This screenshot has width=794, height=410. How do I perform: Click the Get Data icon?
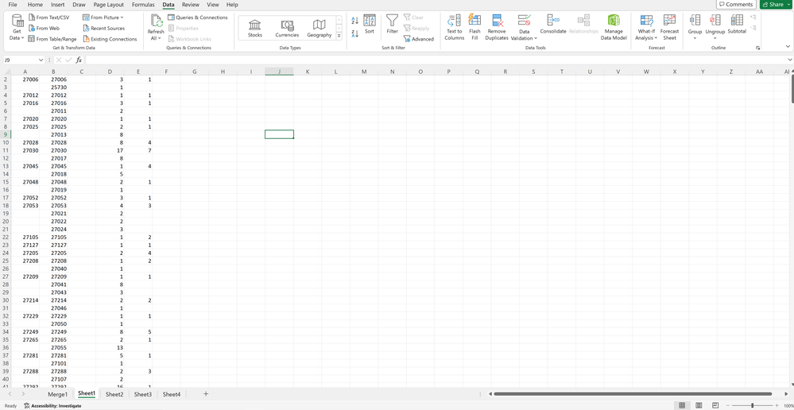[x=17, y=21]
